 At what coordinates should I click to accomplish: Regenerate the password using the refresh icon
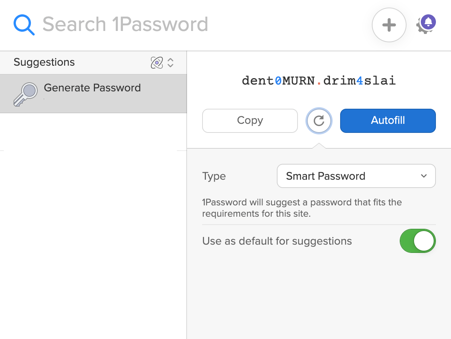[x=319, y=121]
